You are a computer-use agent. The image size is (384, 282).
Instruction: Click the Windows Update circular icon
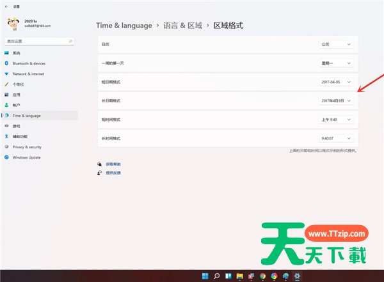pos(6,157)
